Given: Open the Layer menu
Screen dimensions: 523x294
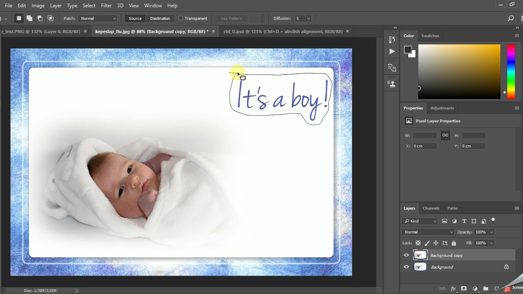Looking at the screenshot, I should [56, 6].
